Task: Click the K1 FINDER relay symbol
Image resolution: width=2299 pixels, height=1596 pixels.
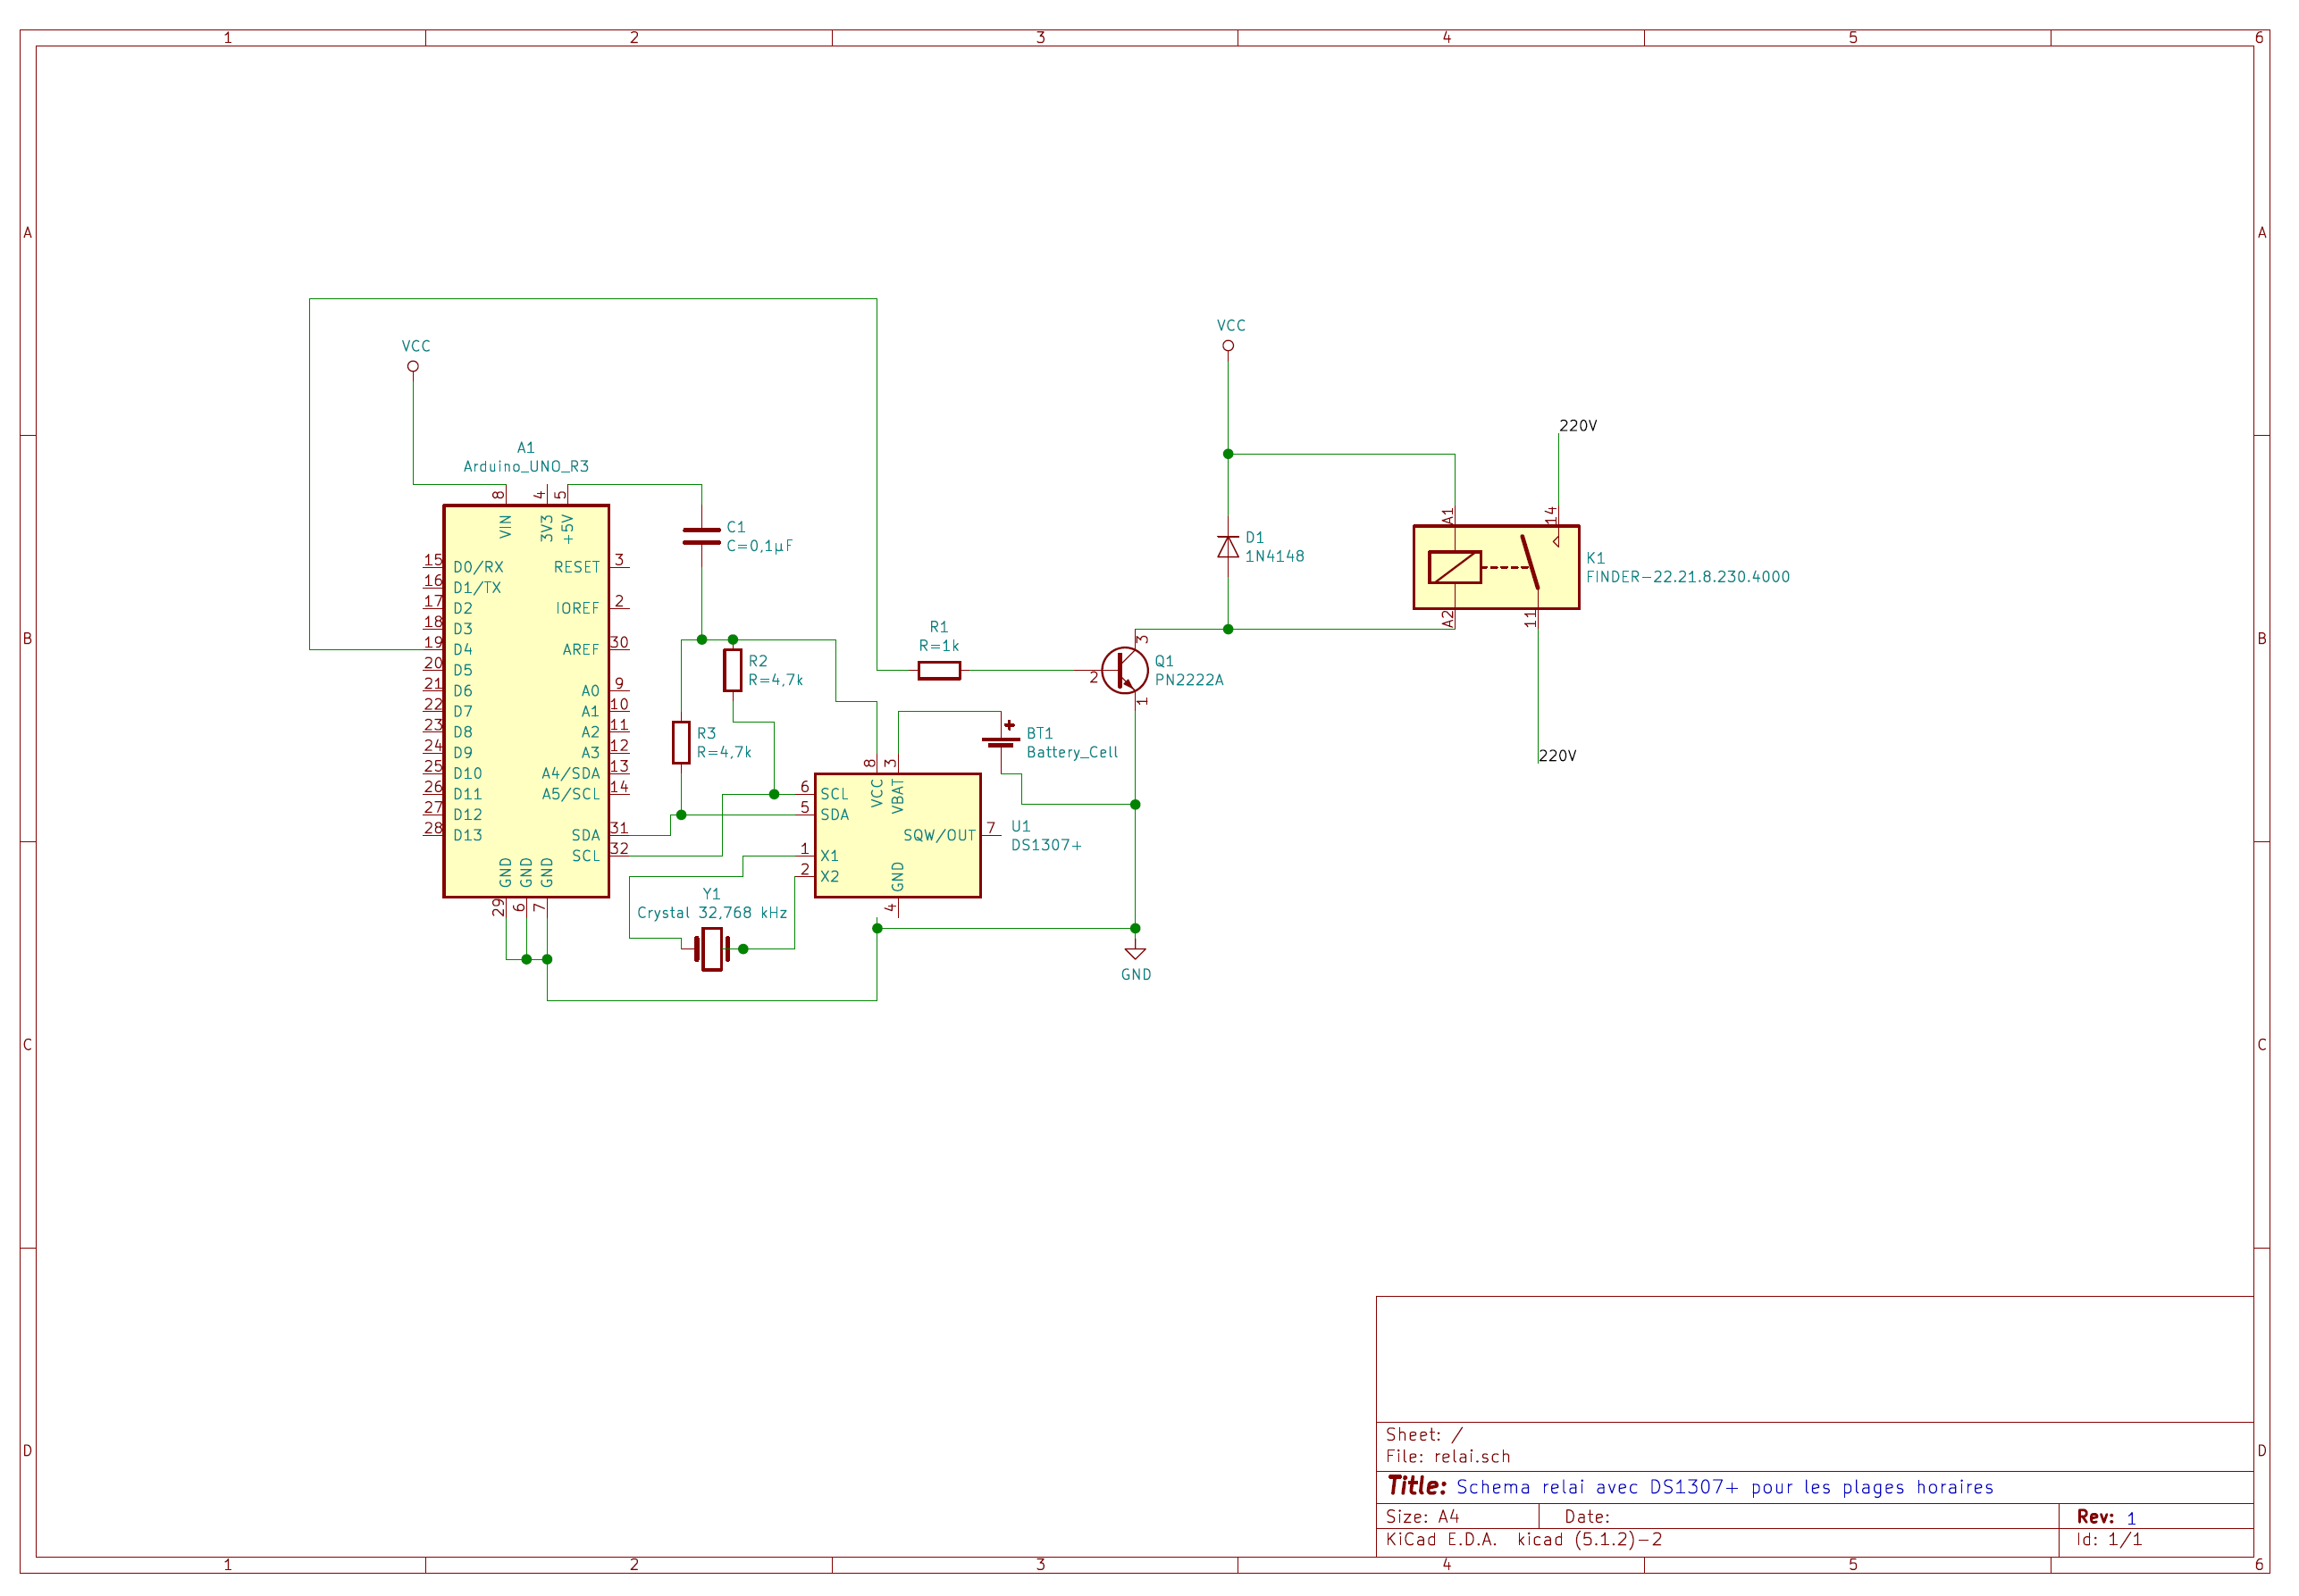Action: [1495, 567]
